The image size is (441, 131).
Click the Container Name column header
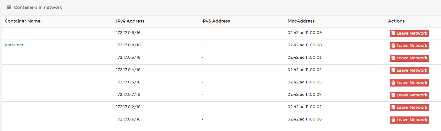coord(23,21)
